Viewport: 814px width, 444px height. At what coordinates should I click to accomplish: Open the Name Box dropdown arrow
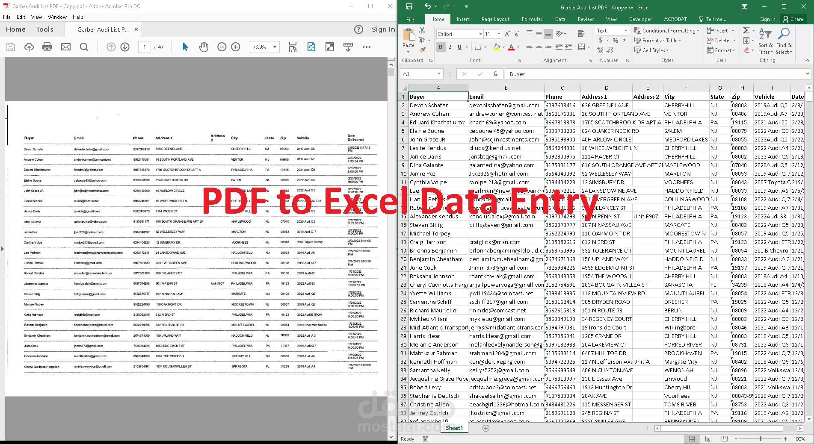439,74
